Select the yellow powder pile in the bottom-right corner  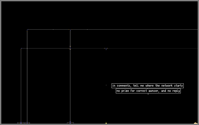(196, 123)
